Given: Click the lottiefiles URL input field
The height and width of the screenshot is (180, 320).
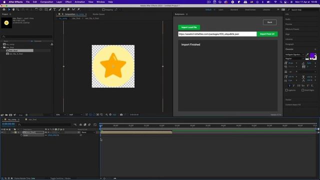Looking at the screenshot, I should (217, 34).
